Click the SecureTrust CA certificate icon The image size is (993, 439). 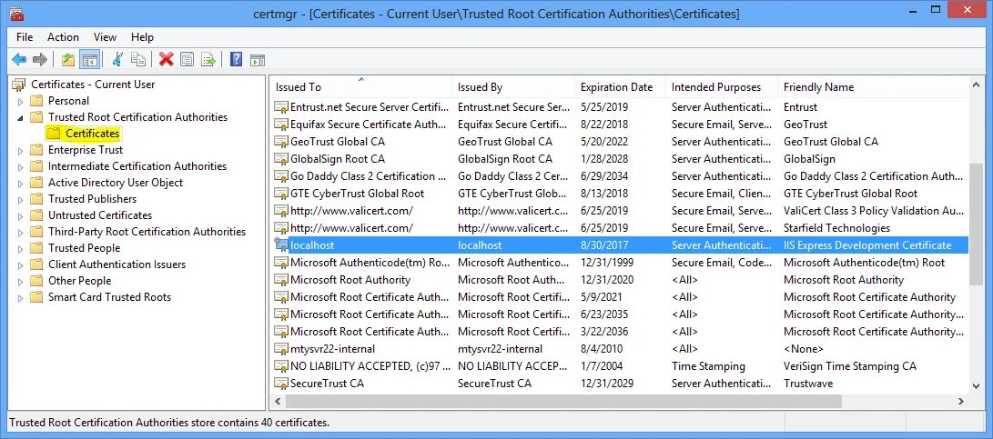(280, 384)
